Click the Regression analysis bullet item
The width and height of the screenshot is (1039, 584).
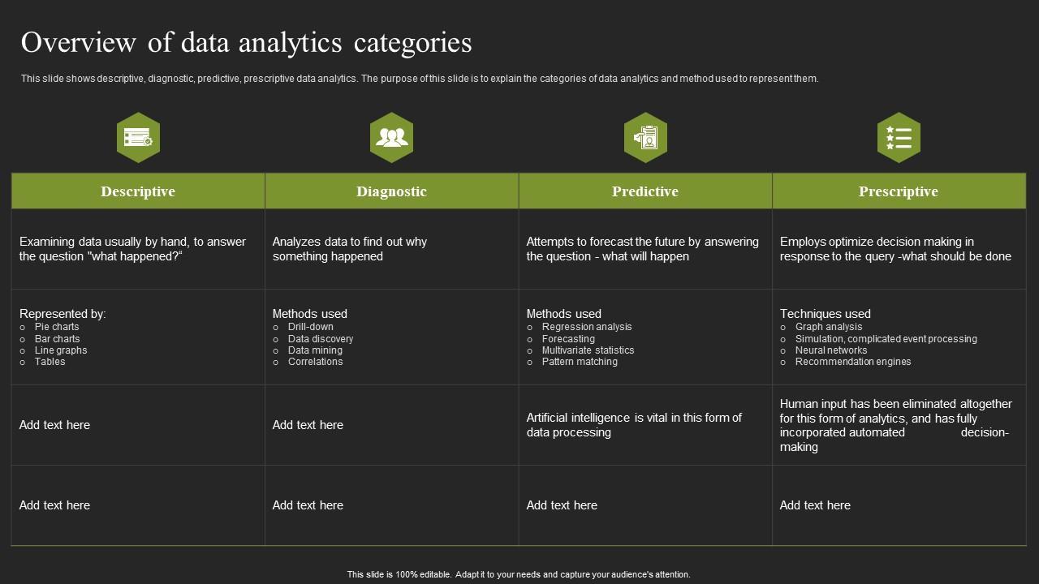coord(586,327)
